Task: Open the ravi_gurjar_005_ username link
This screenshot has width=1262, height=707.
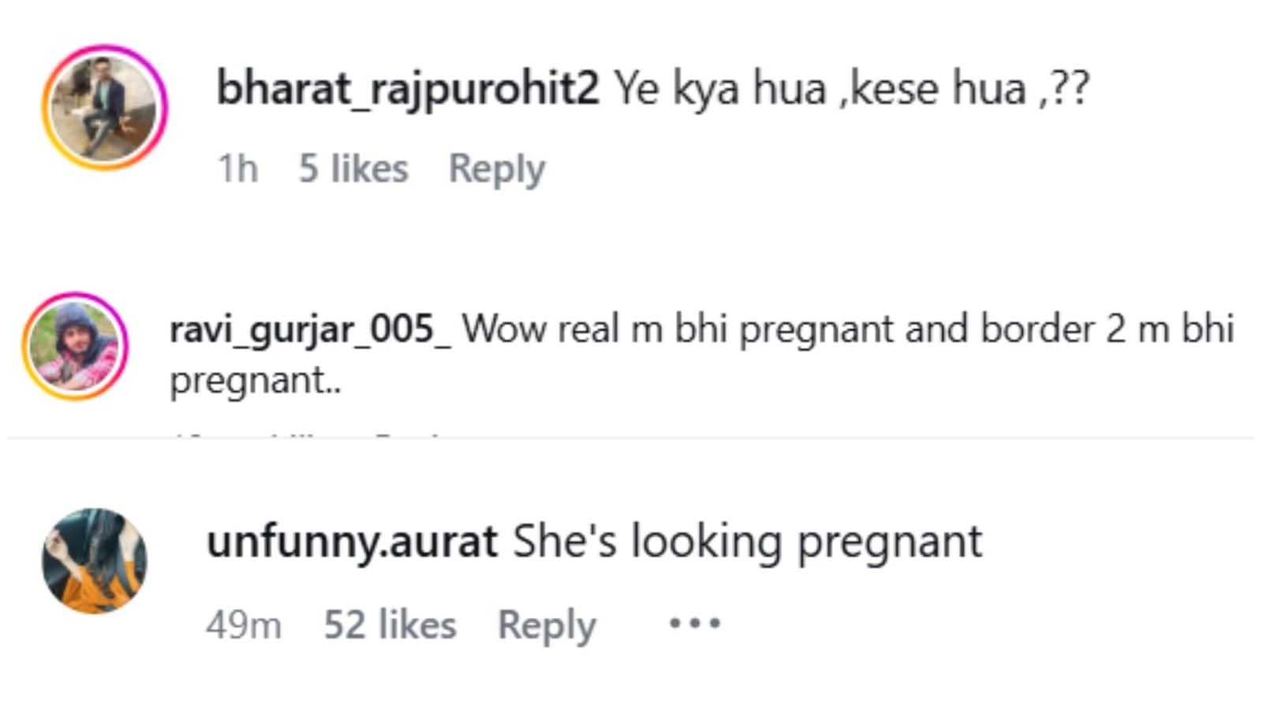Action: [x=310, y=329]
